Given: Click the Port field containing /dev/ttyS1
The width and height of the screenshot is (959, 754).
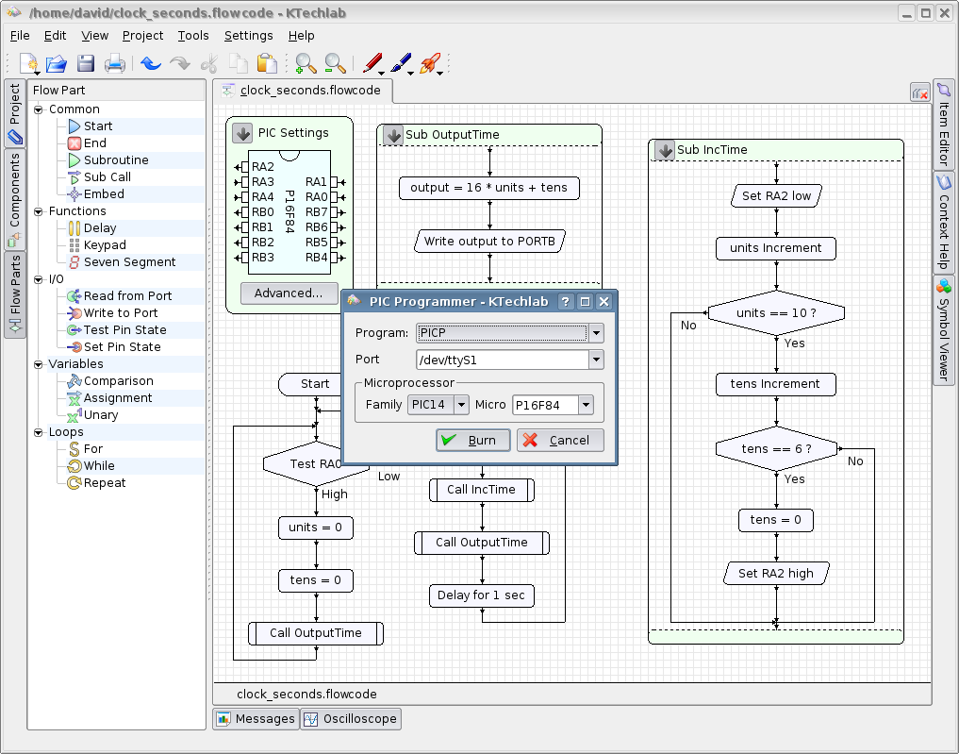Looking at the screenshot, I should click(x=500, y=360).
